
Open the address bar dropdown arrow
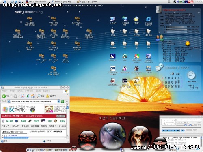[x=59, y=101]
